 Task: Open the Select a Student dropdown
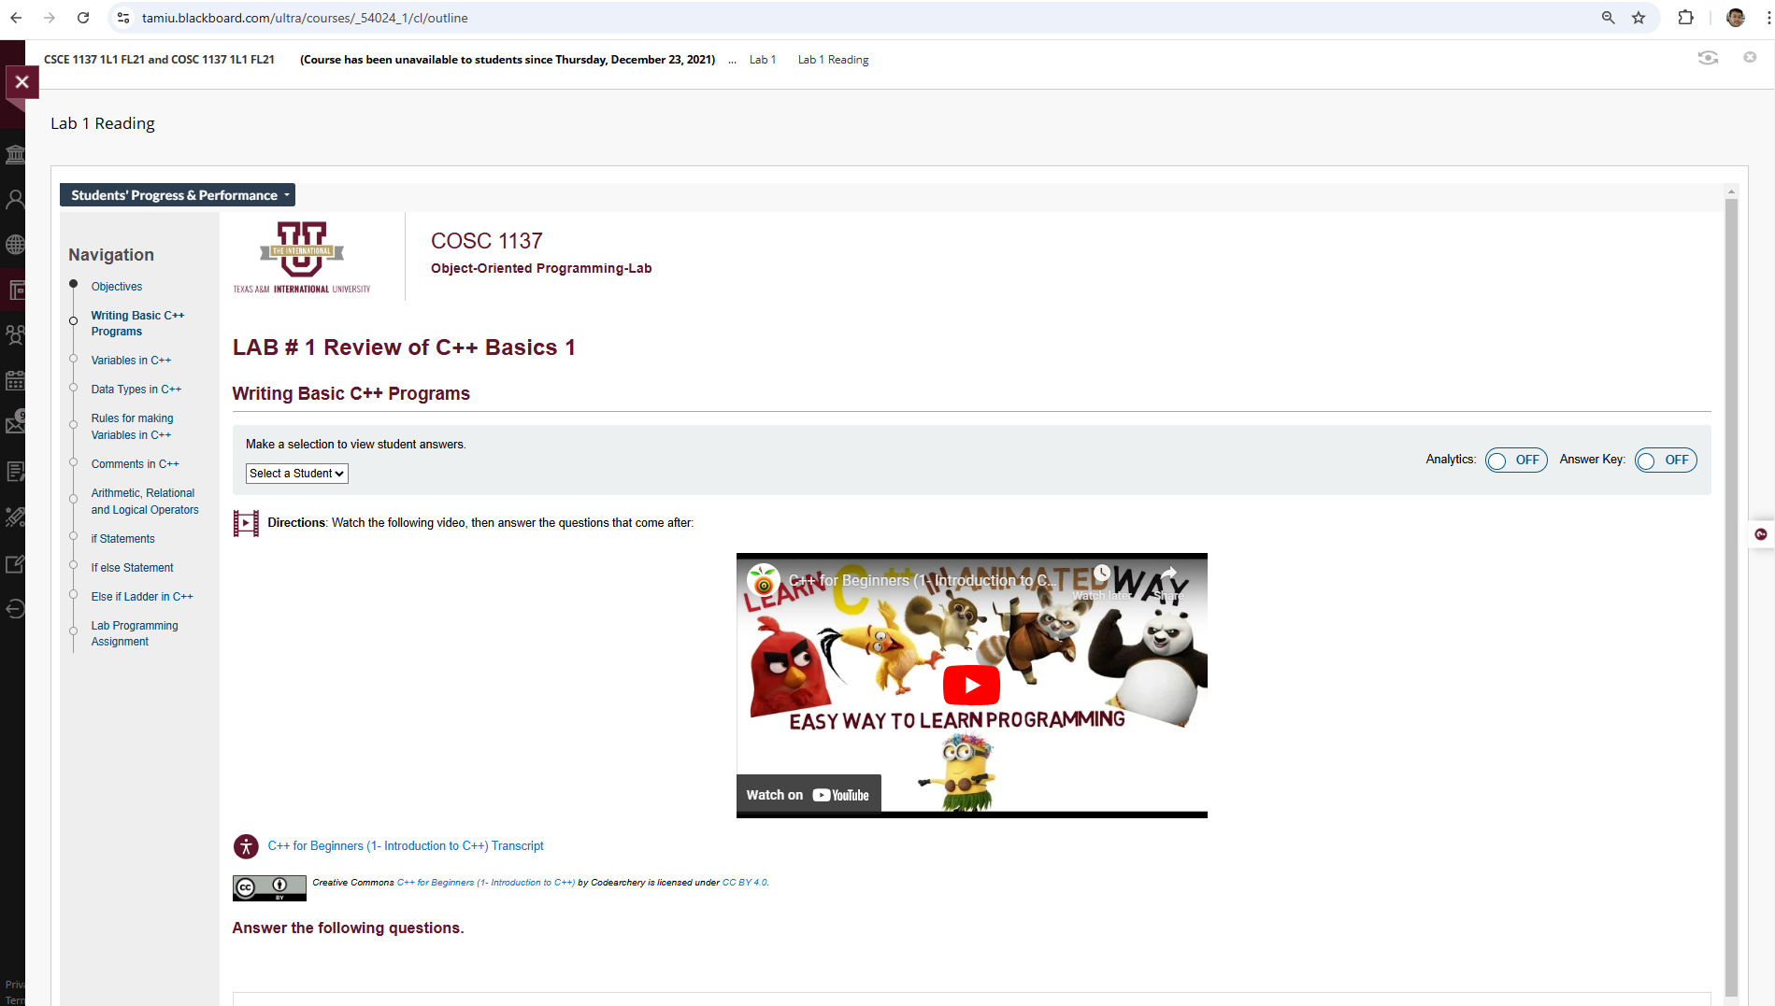[x=296, y=474]
